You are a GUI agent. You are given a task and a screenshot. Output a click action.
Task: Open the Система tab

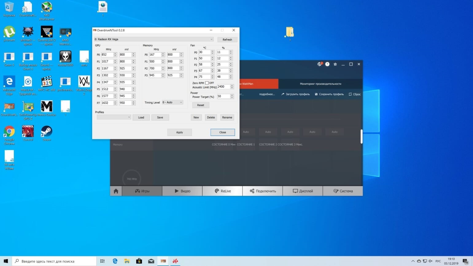click(x=343, y=191)
